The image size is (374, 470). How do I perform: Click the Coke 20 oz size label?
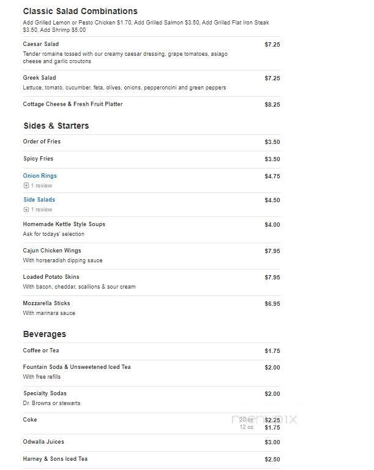pyautogui.click(x=247, y=420)
